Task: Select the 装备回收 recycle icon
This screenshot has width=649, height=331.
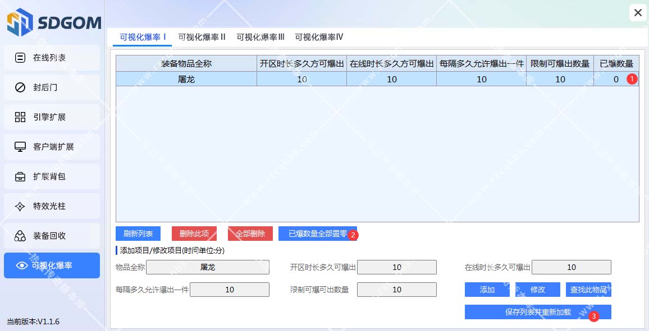Action: tap(20, 236)
